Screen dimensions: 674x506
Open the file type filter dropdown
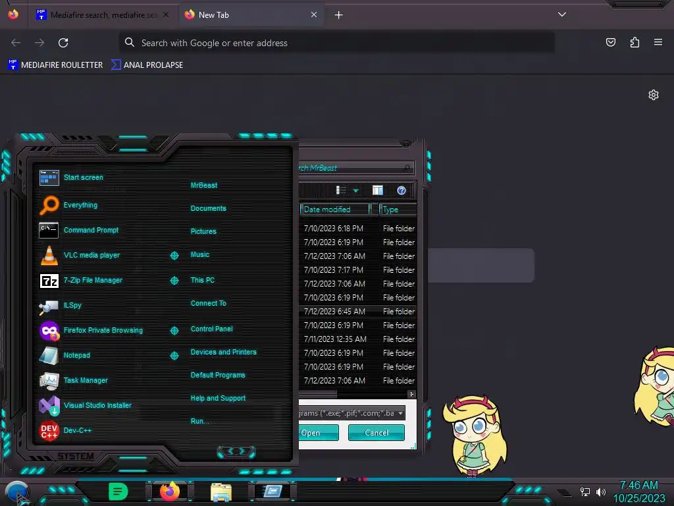click(401, 414)
